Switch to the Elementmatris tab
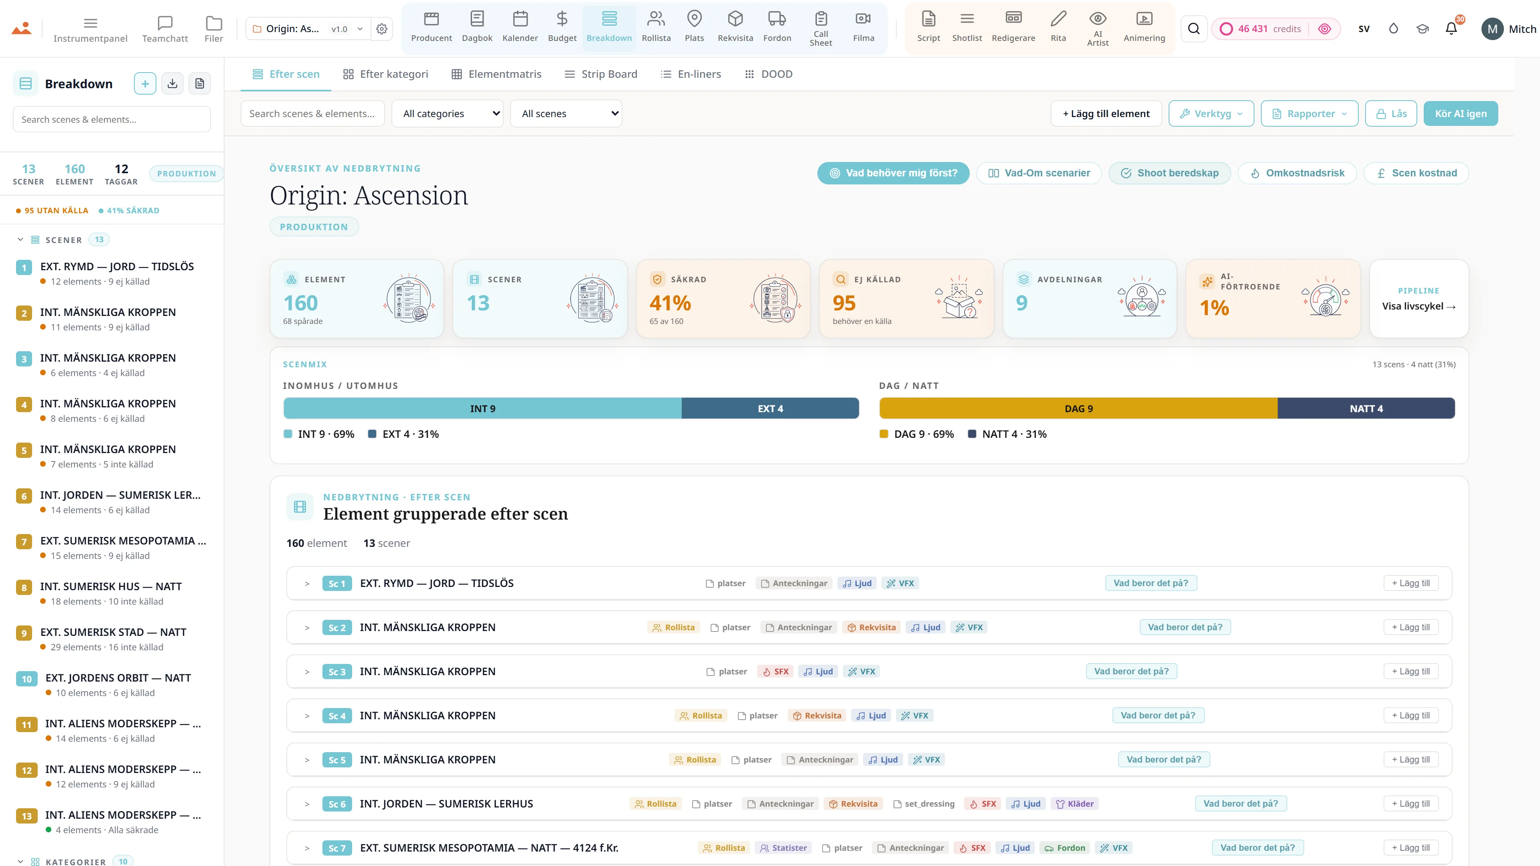The height and width of the screenshot is (866, 1540). coord(496,74)
